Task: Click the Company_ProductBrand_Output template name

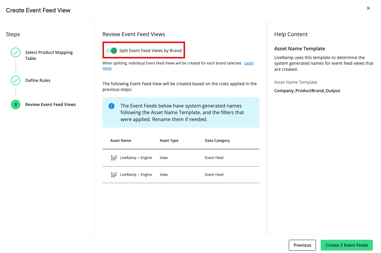Action: point(307,91)
